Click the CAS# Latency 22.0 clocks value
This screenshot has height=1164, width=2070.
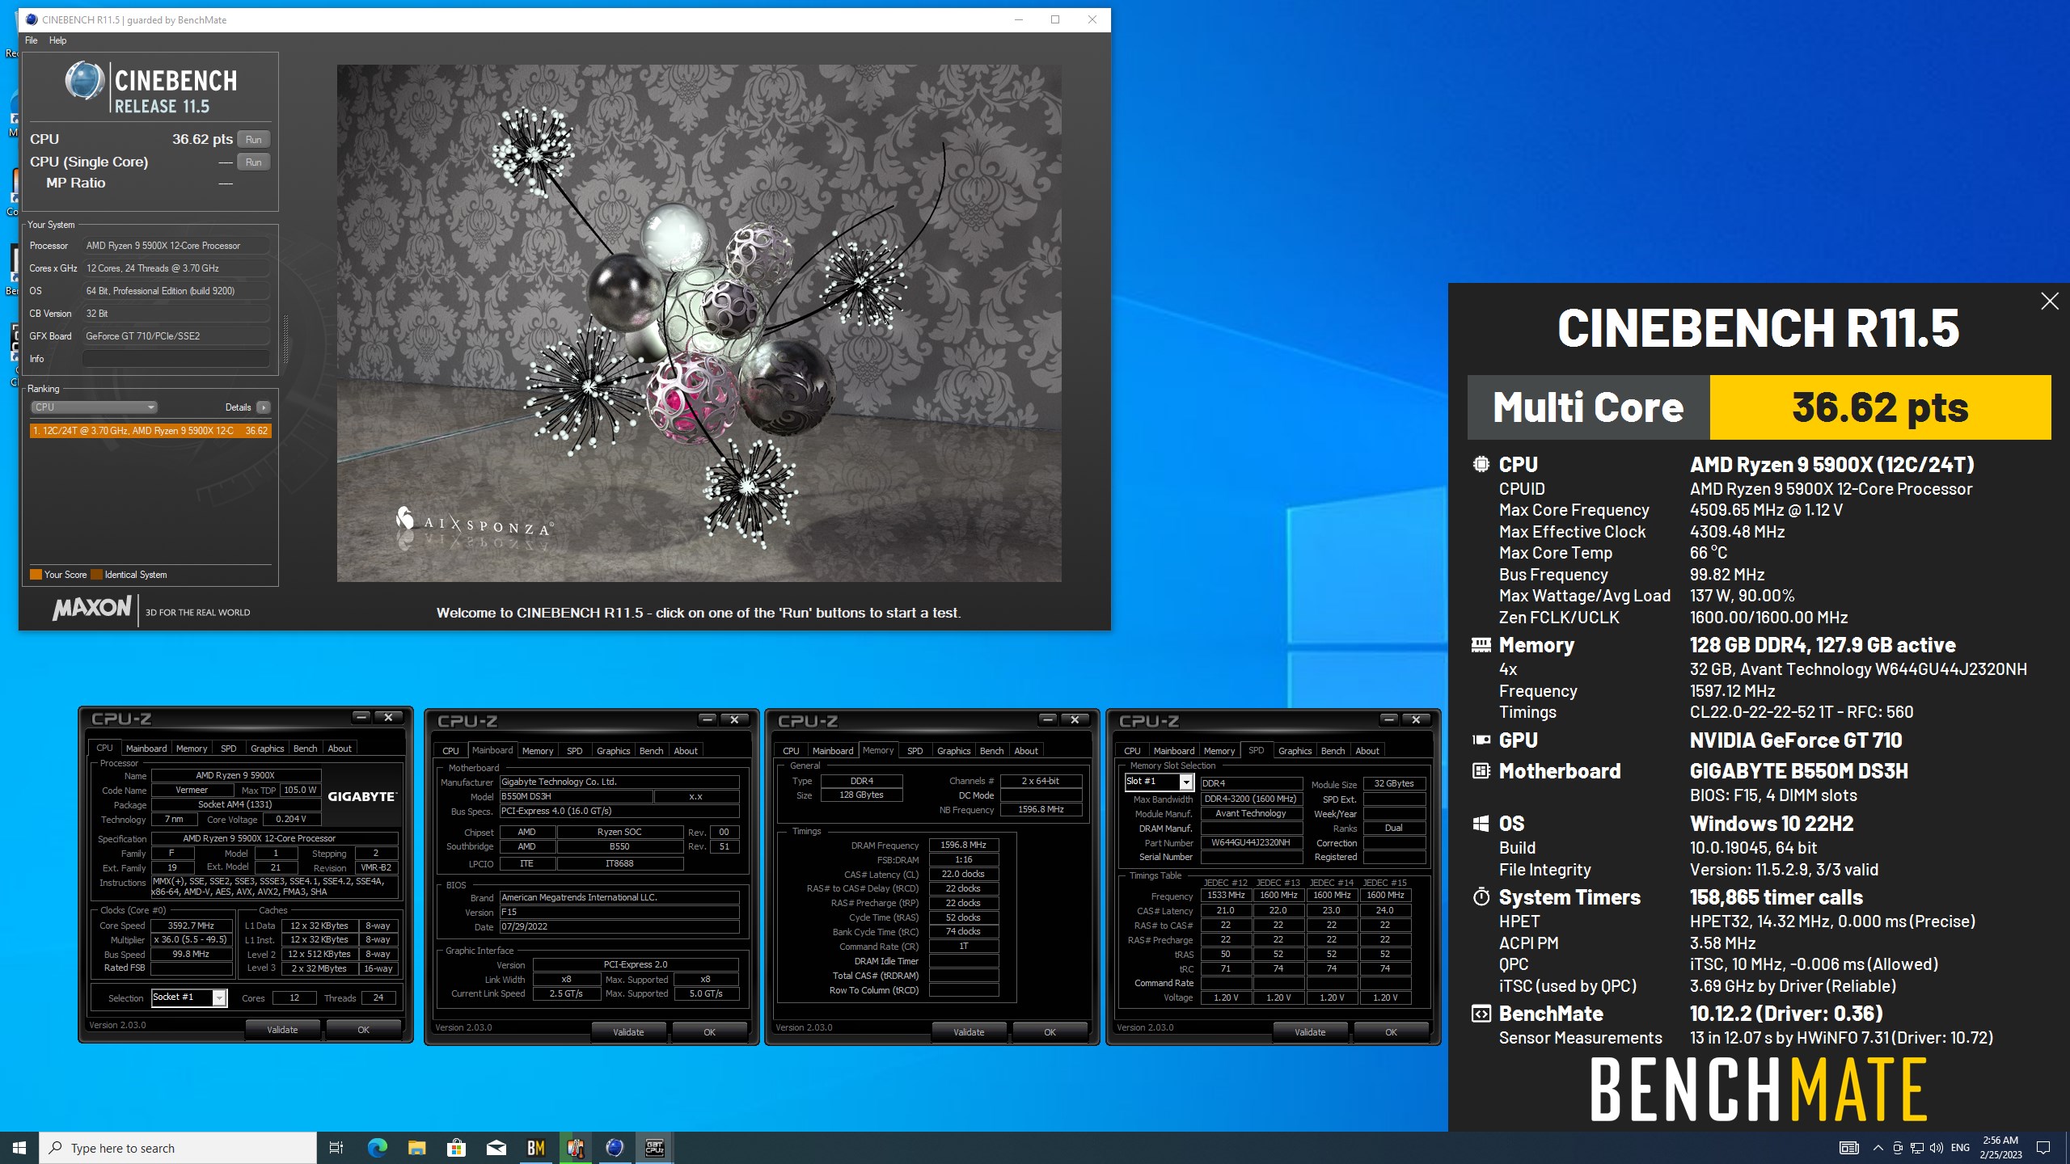pos(964,874)
